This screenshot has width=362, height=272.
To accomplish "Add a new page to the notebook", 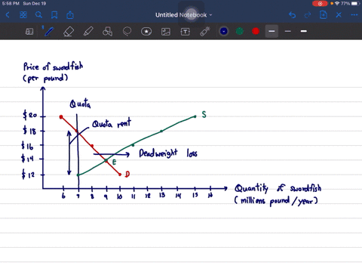I will [324, 15].
